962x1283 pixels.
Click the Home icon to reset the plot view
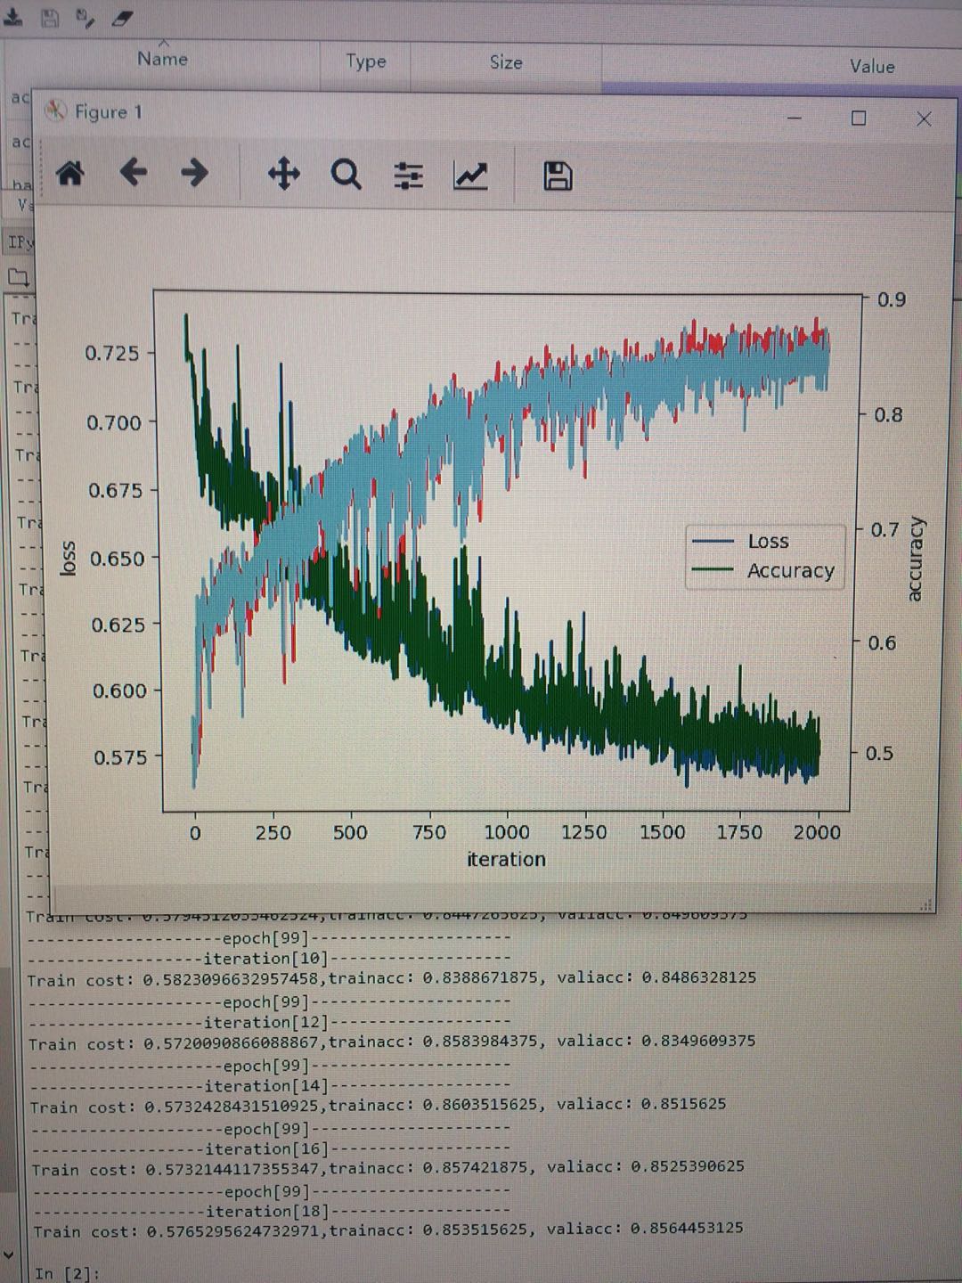click(x=71, y=174)
